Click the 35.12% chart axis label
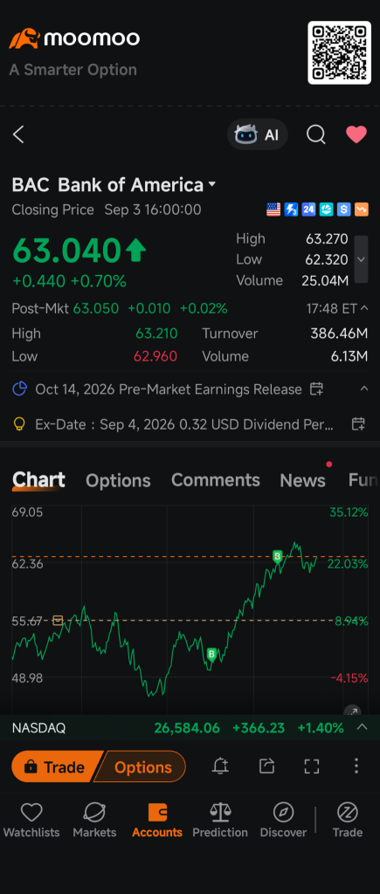Screen dimensions: 380x894 [x=349, y=512]
